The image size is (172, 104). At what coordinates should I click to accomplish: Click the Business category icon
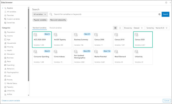tap(5, 58)
